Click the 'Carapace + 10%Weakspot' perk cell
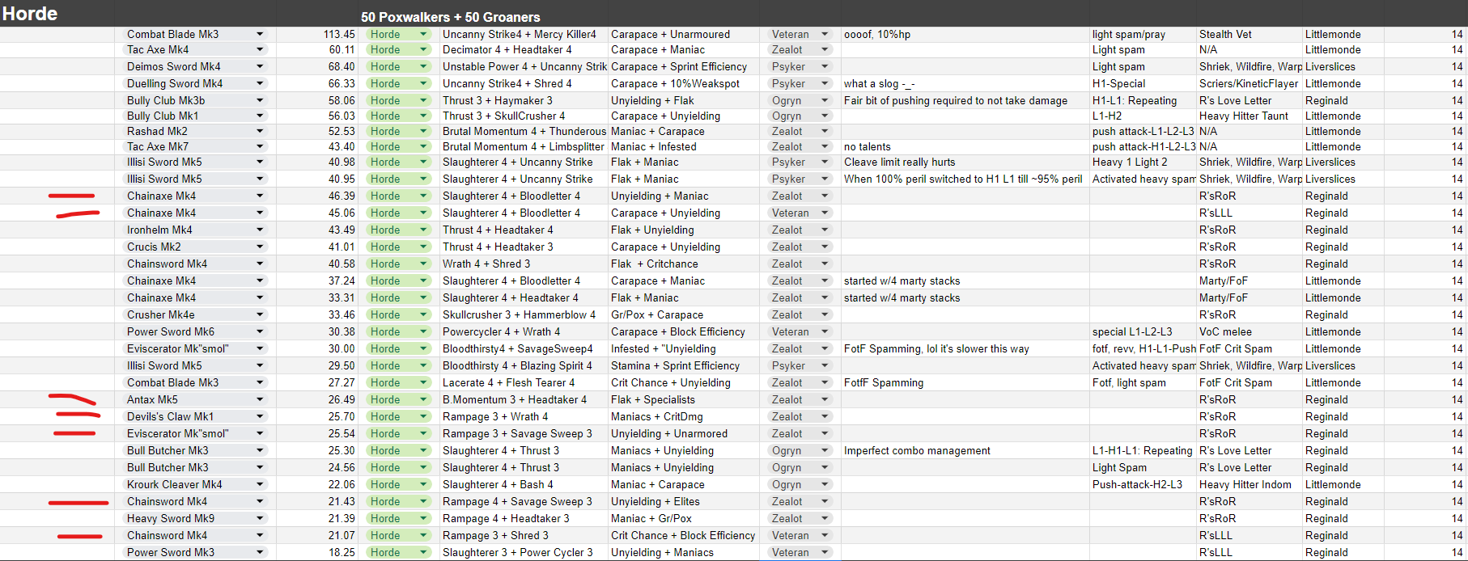Screen dimensions: 1468x561 (683, 84)
